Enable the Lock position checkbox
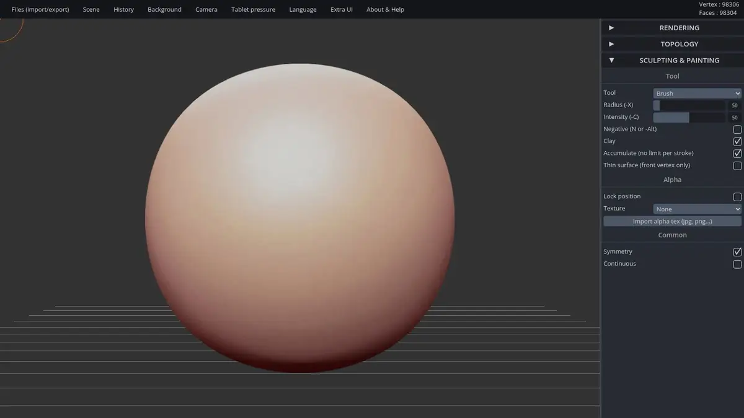Image resolution: width=744 pixels, height=418 pixels. coord(737,197)
